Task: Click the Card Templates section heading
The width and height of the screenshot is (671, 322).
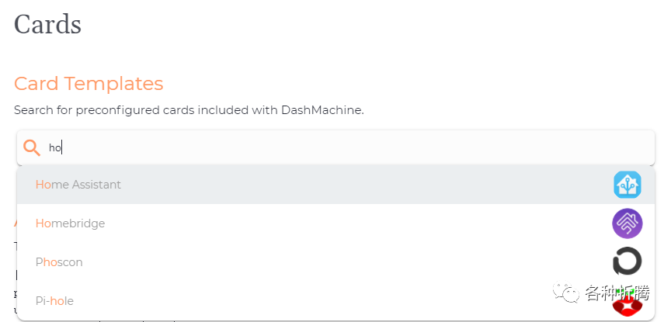Action: coord(89,84)
